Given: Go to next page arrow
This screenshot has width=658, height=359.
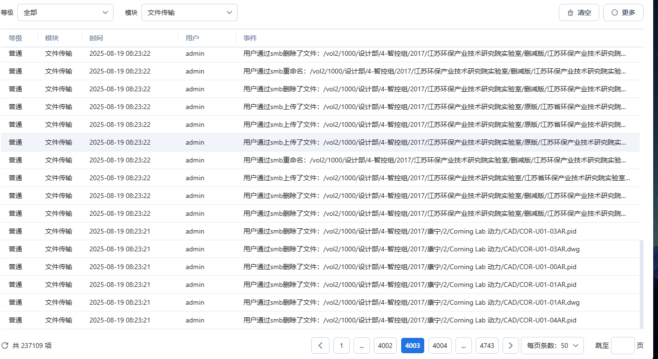Looking at the screenshot, I should click(x=510, y=346).
